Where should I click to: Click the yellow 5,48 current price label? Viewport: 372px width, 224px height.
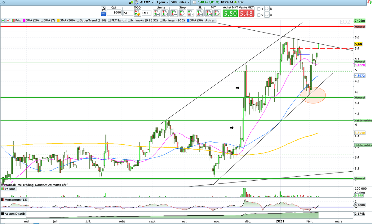point(359,44)
